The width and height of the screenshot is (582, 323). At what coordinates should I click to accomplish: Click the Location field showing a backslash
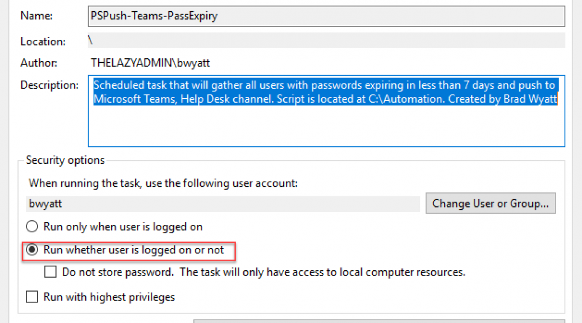tap(326, 40)
